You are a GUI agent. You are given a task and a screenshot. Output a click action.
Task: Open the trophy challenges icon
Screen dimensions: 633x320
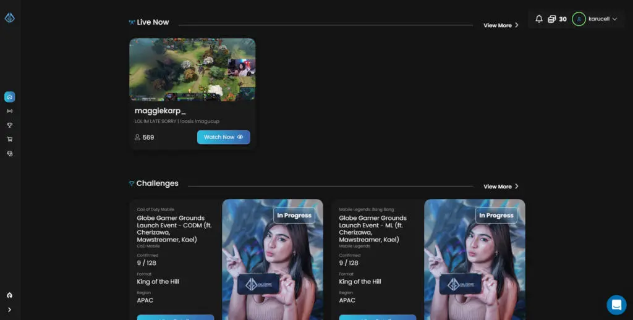coord(10,125)
